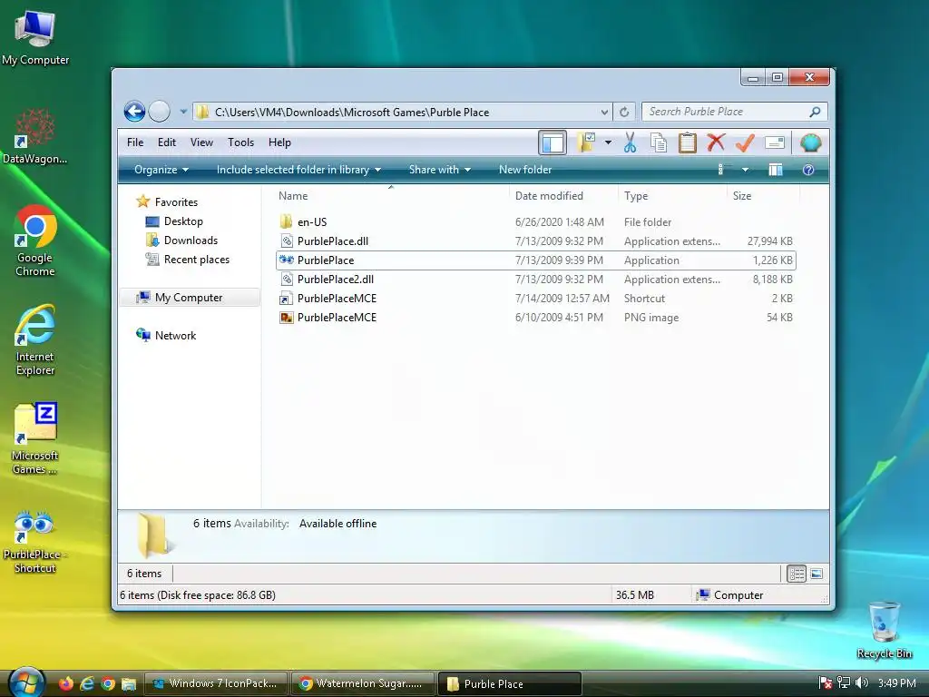
Task: Click the Copy icon
Action: [659, 142]
